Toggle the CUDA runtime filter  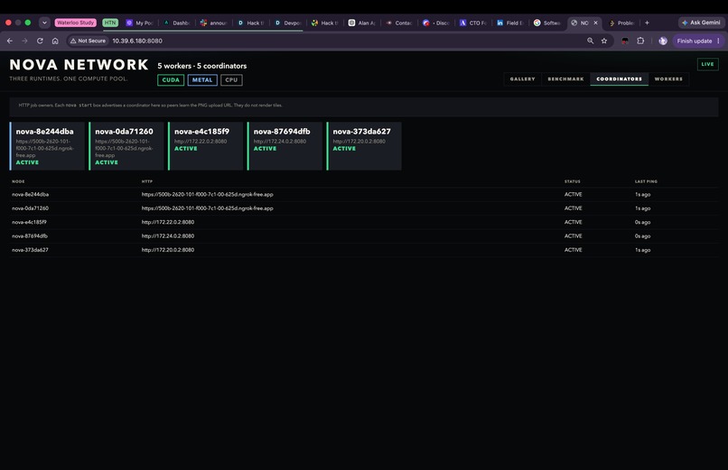coord(171,79)
